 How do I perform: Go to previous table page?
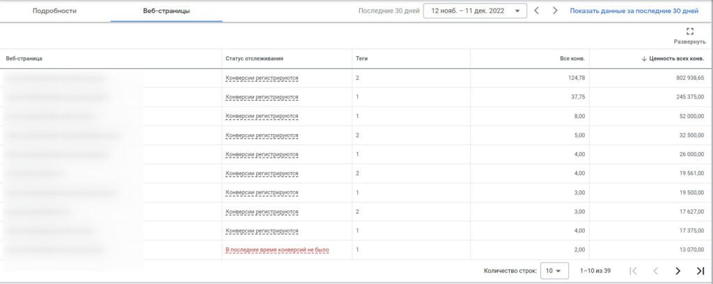tap(655, 271)
